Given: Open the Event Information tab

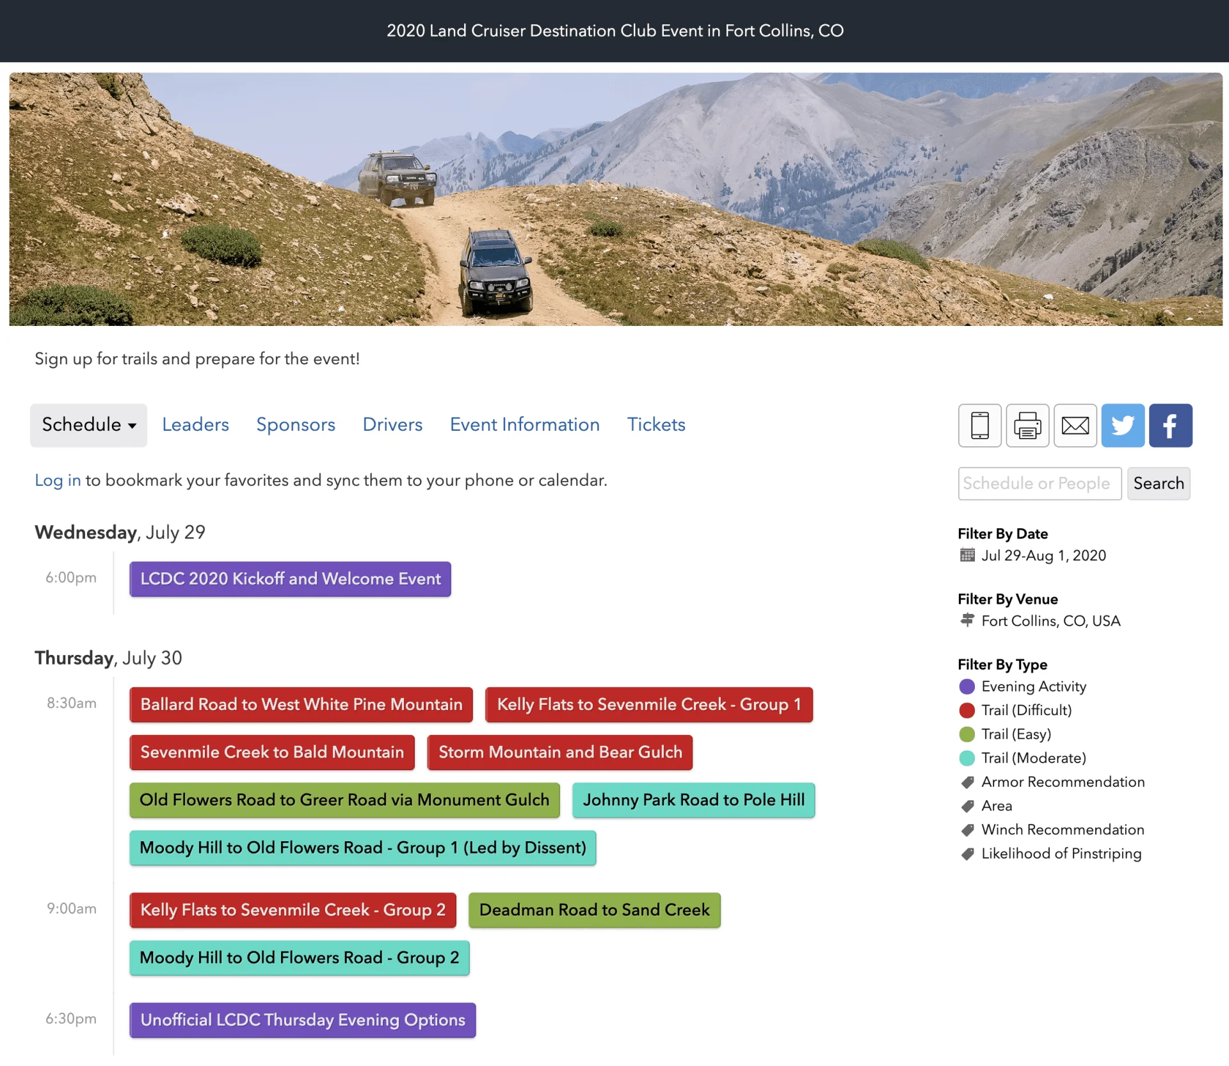Looking at the screenshot, I should pyautogui.click(x=525, y=424).
